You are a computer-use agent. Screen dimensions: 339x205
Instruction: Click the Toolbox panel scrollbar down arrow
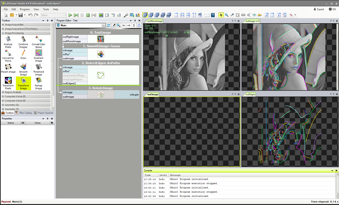click(x=52, y=108)
